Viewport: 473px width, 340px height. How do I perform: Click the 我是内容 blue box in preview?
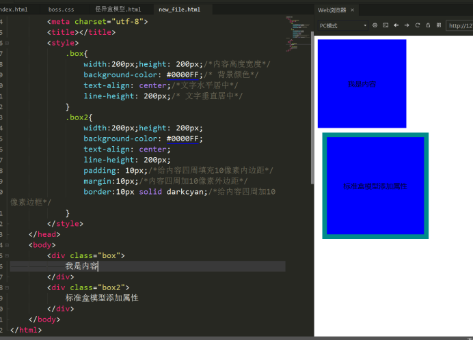click(362, 83)
